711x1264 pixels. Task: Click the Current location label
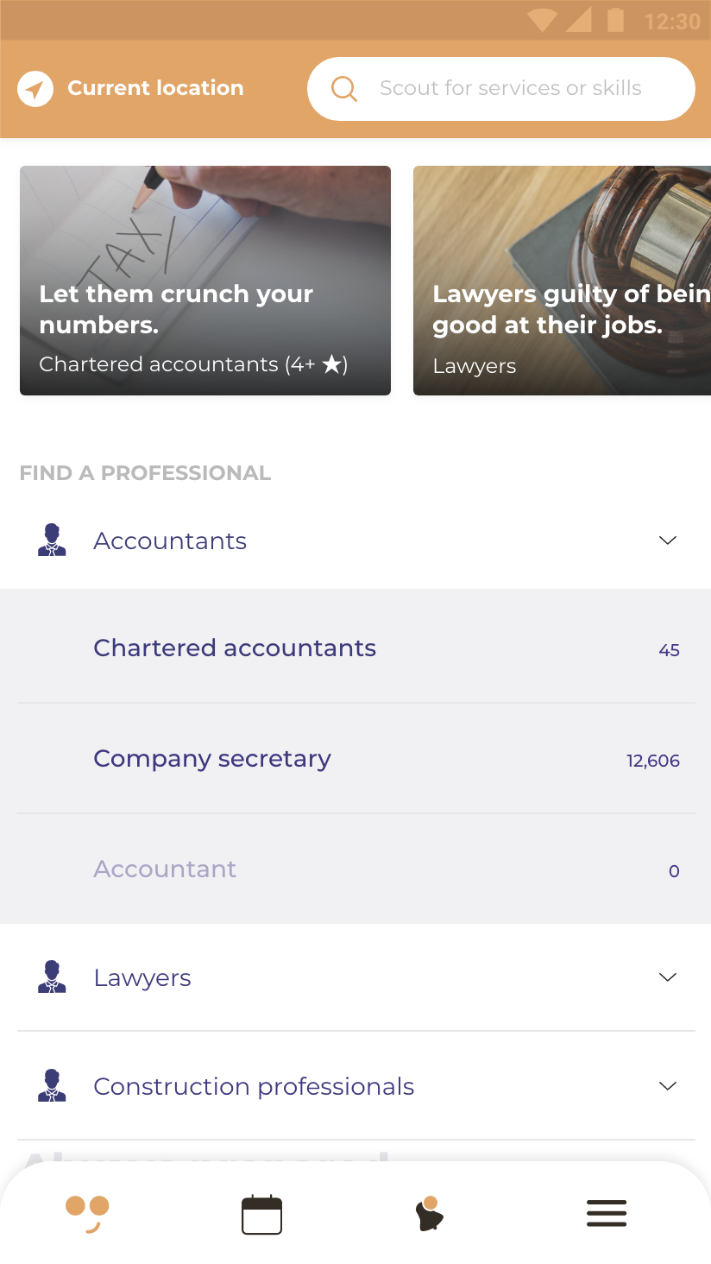[x=155, y=88]
